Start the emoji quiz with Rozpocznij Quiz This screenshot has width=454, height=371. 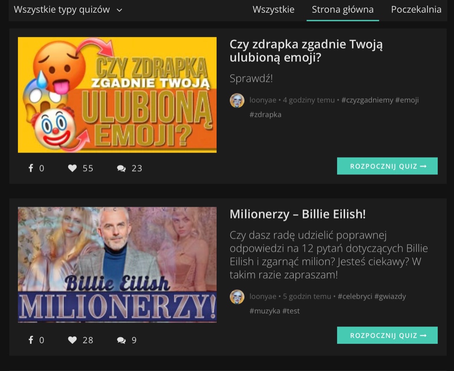click(x=387, y=166)
